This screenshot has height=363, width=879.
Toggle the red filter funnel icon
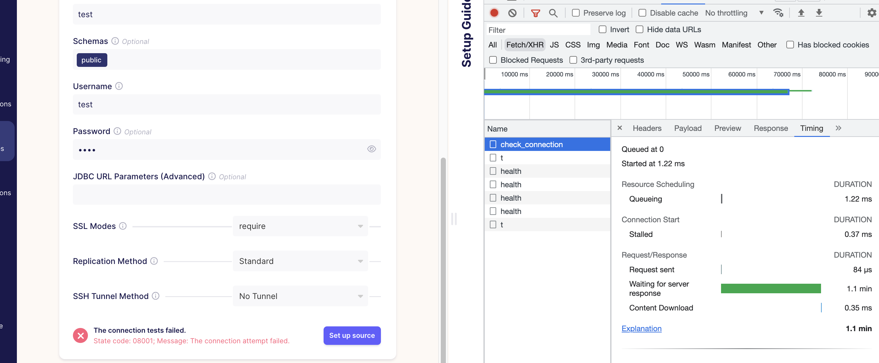point(535,13)
